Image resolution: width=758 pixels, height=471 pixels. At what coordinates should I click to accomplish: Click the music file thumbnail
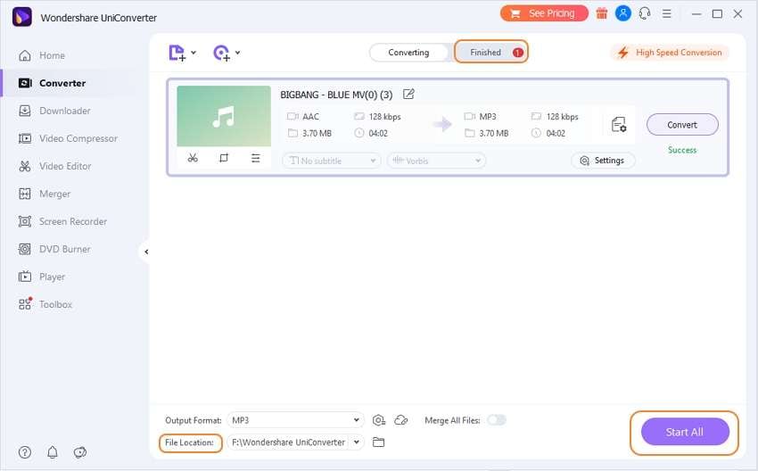pyautogui.click(x=224, y=116)
